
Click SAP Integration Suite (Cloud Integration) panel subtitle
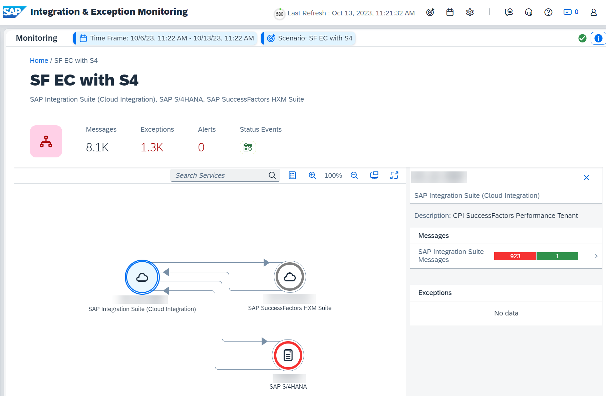click(x=477, y=195)
